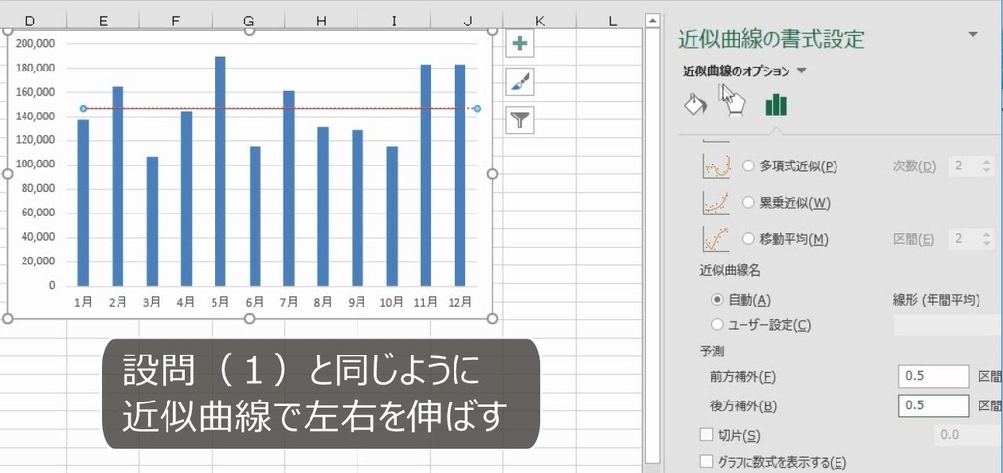Click the 線形 (年間平均) trendline name

tap(936, 300)
